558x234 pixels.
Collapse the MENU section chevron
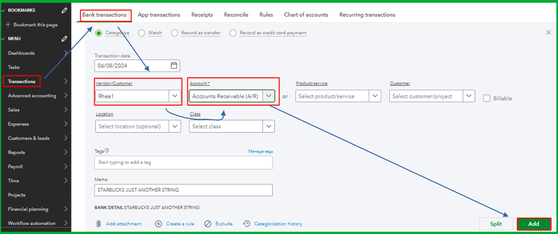pyautogui.click(x=3, y=38)
